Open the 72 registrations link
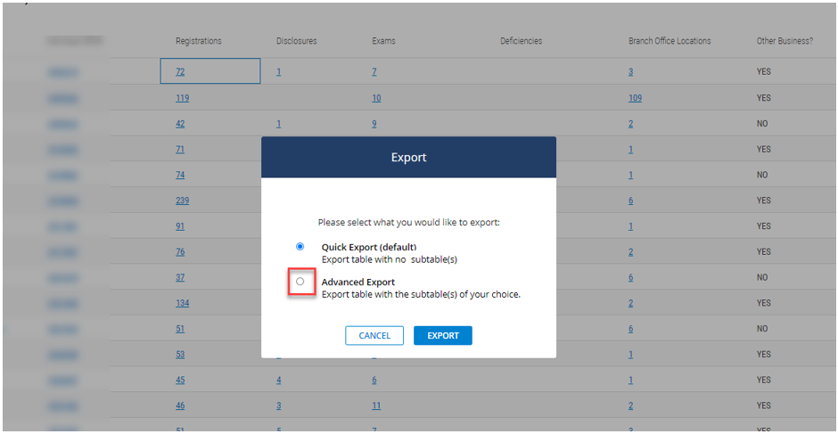Viewport: 838px width, 434px height. click(x=180, y=72)
